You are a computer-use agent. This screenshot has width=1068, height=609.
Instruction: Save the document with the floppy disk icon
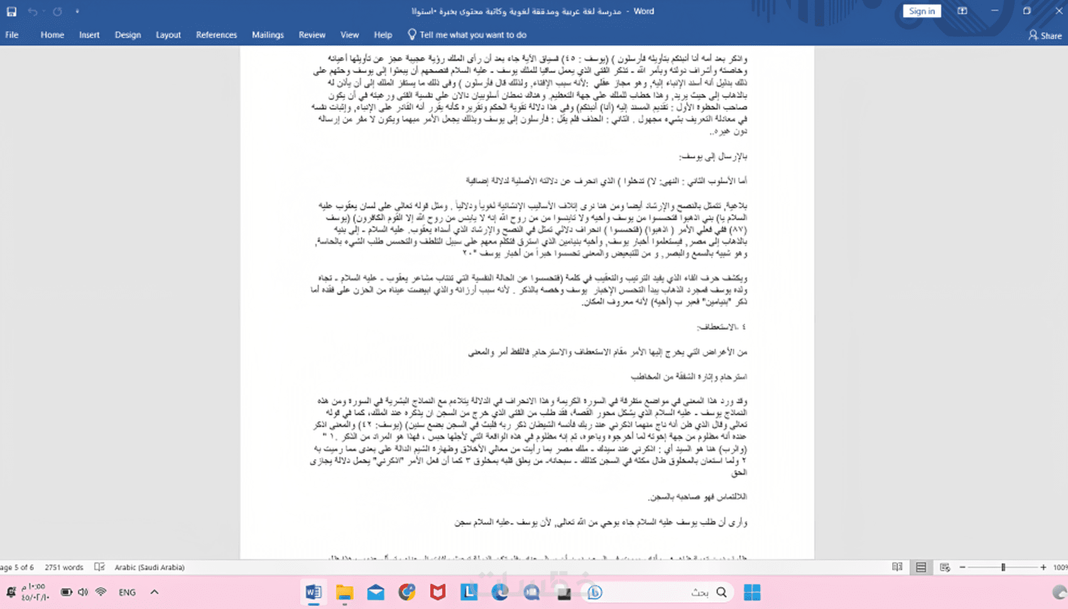coord(11,11)
